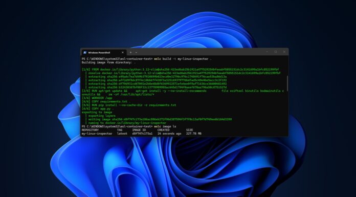Maximize the terminal window
The image size is (356, 197).
point(276,52)
